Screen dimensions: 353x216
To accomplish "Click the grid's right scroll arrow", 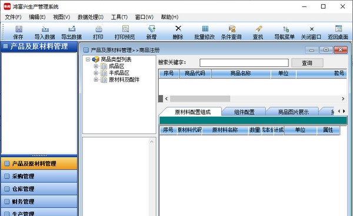I will tap(343, 99).
